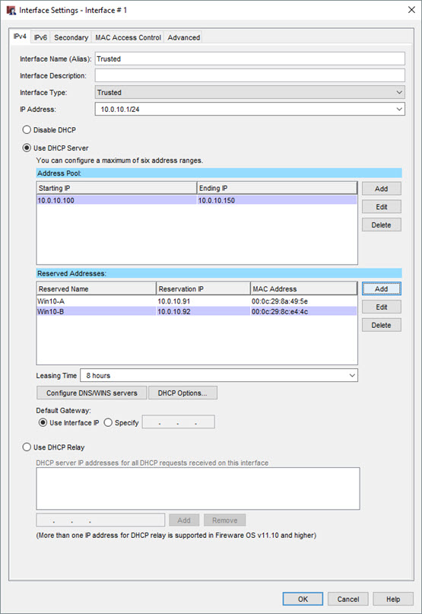422x614 pixels.
Task: Click MAC address 00:0c:29:8a:49:5e
Action: [280, 301]
